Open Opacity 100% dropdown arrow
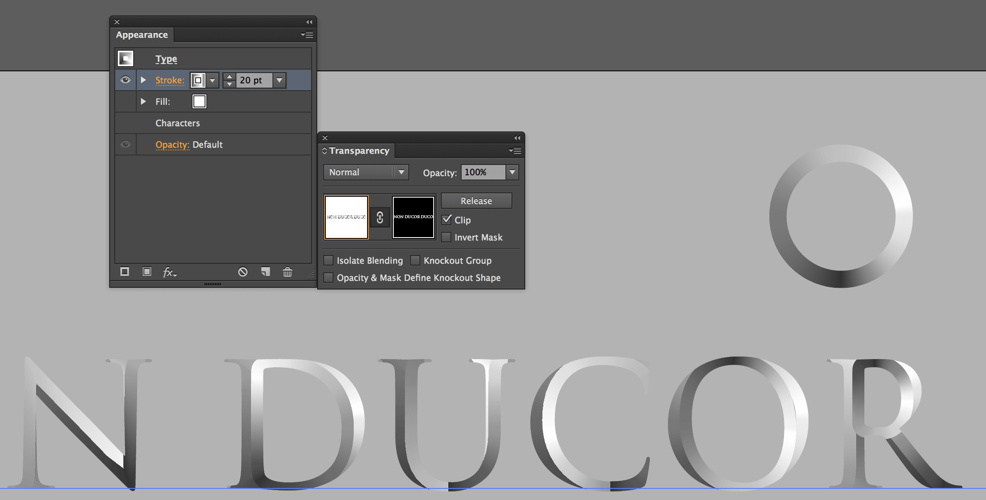986x500 pixels. (512, 172)
